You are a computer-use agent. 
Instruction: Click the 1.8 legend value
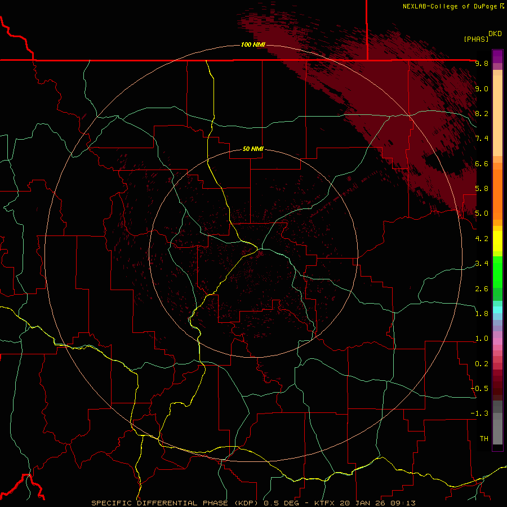[x=482, y=314]
